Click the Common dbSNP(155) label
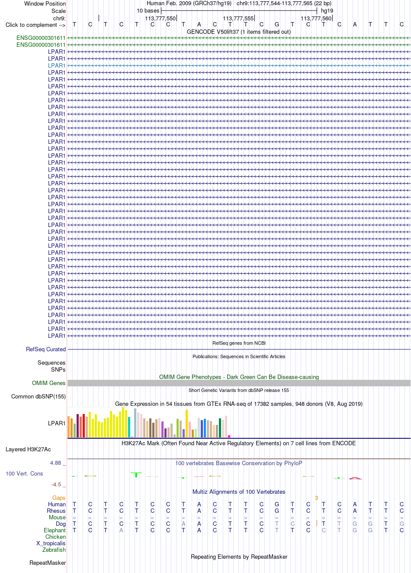411x573 pixels. pos(39,396)
